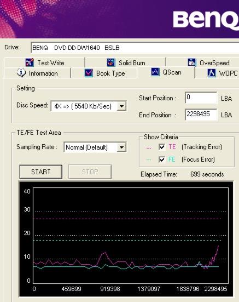Image resolution: width=239 pixels, height=302 pixels.
Task: Click the TE/FE Test Area group label
Action: [39, 133]
